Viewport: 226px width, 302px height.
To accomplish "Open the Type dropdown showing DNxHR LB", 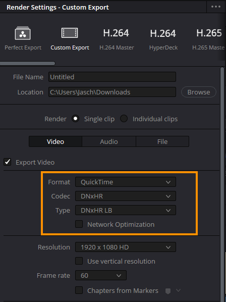I will tap(126, 210).
